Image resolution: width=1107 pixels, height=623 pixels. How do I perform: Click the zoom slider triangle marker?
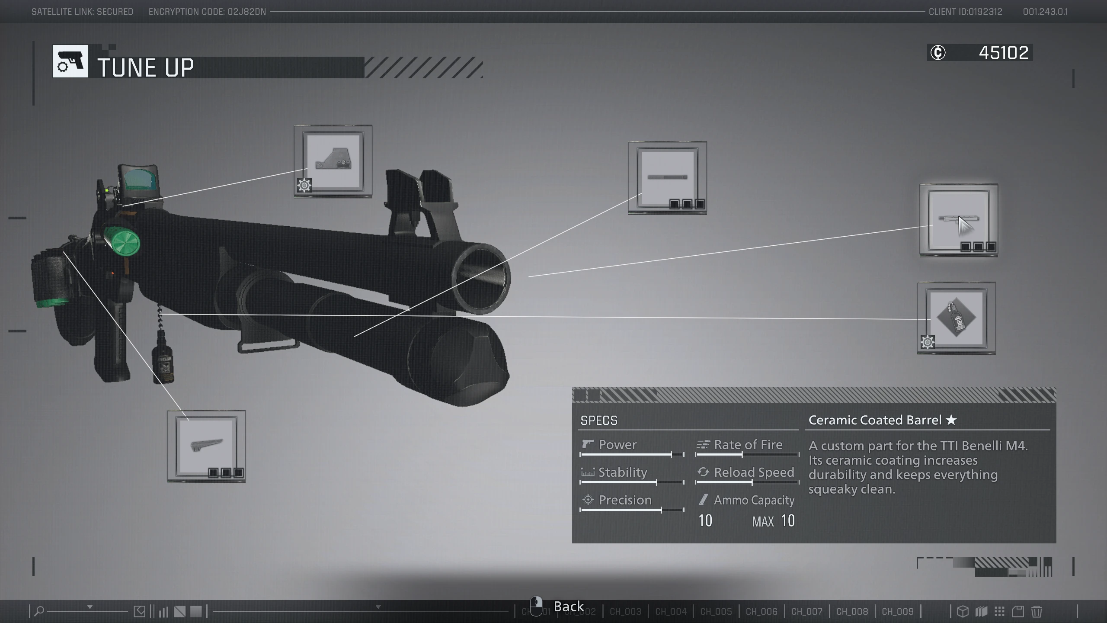coord(90,607)
